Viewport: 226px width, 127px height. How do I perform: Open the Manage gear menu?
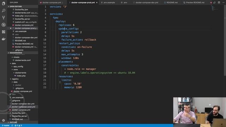(x=4, y=120)
